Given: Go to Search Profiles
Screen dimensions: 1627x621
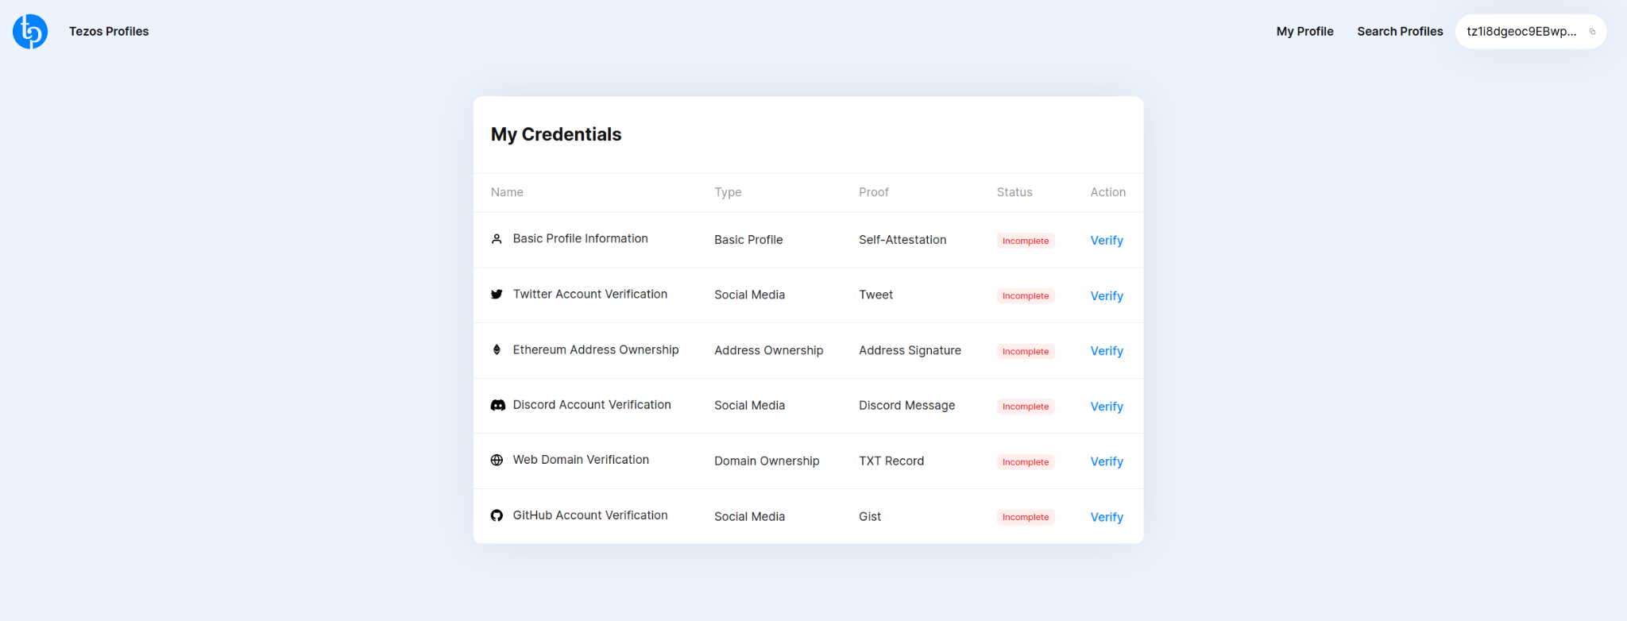Looking at the screenshot, I should pos(1400,32).
